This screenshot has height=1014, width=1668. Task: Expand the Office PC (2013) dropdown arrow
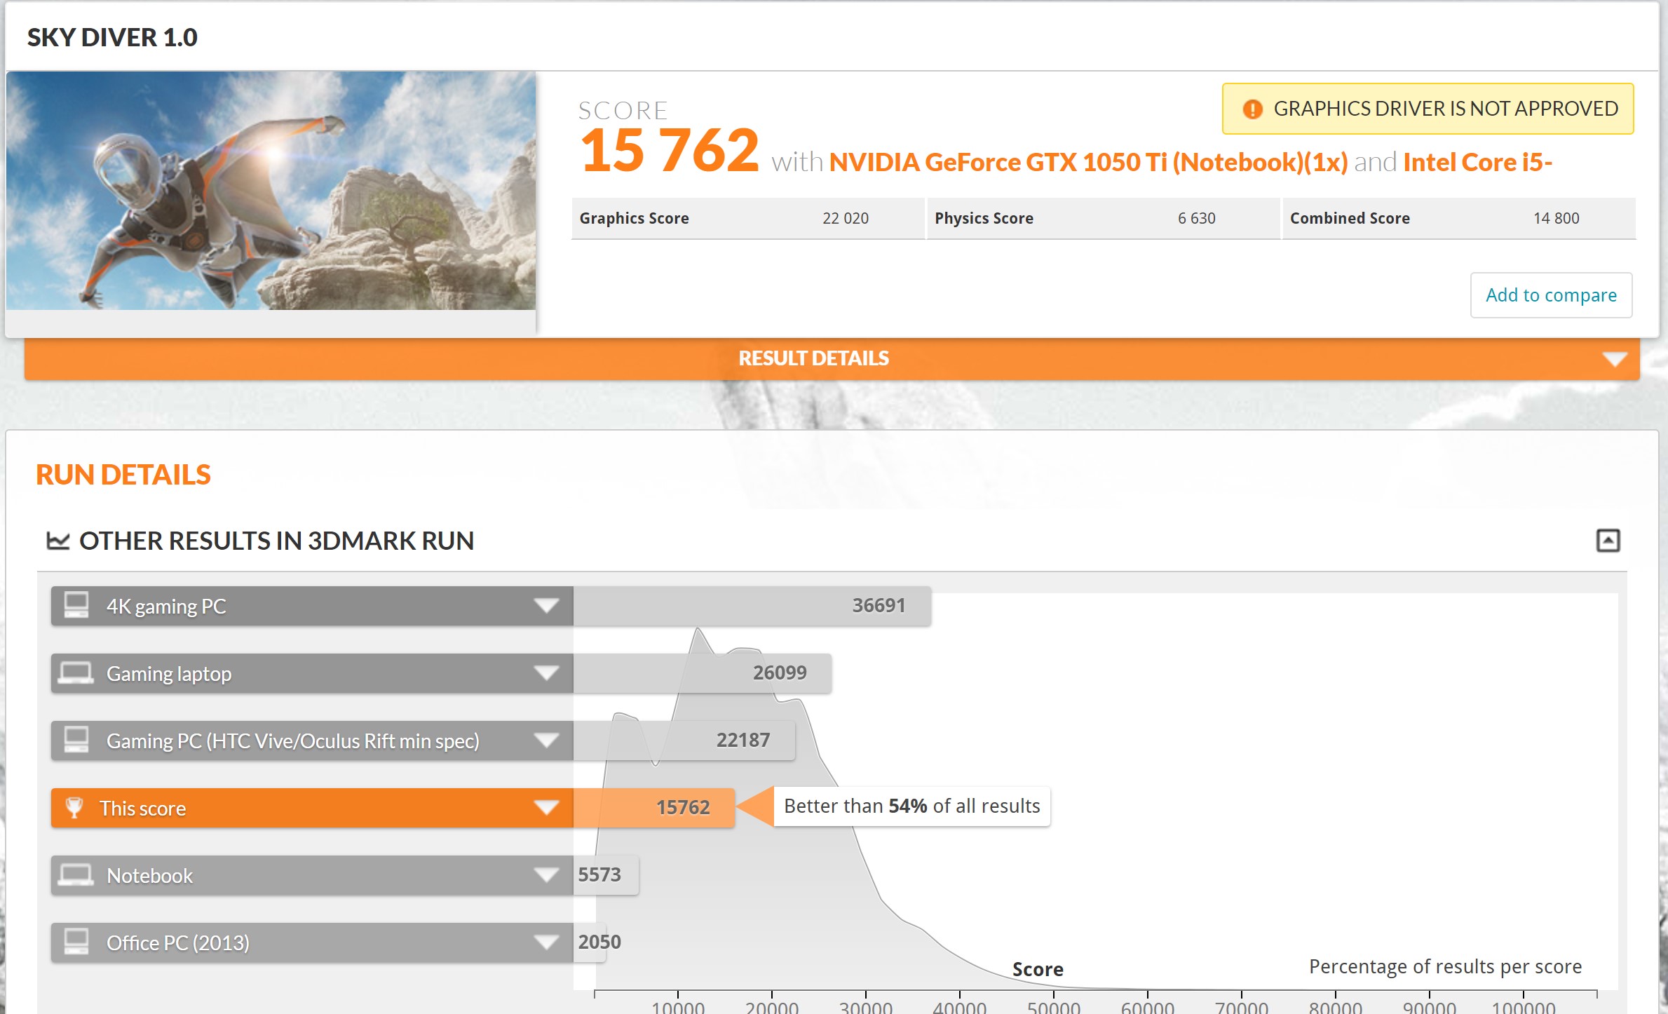546,942
